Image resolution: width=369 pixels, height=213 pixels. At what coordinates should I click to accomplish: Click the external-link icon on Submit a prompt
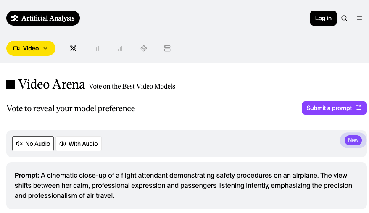pos(358,108)
